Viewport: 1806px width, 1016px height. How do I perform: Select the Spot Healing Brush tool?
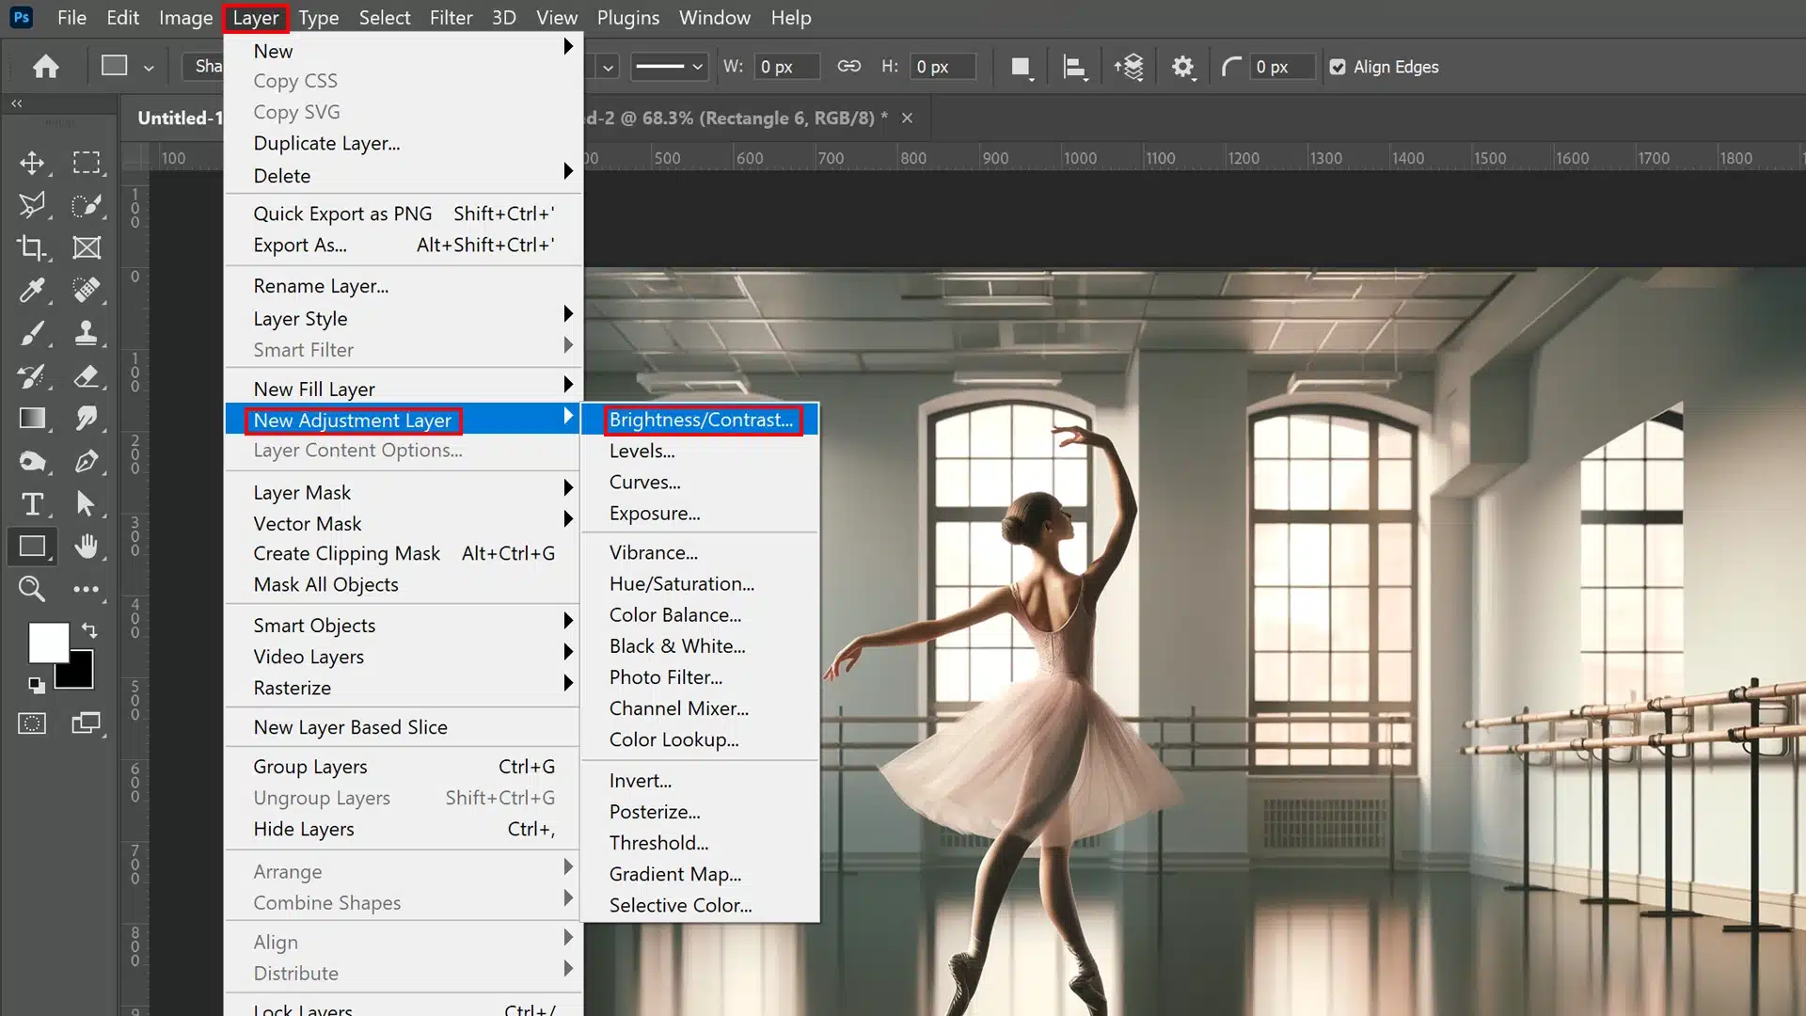(87, 290)
